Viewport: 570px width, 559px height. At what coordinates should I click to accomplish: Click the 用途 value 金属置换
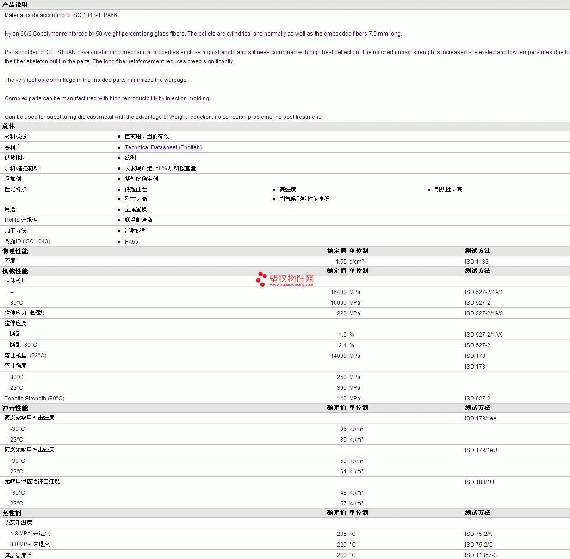pyautogui.click(x=136, y=209)
